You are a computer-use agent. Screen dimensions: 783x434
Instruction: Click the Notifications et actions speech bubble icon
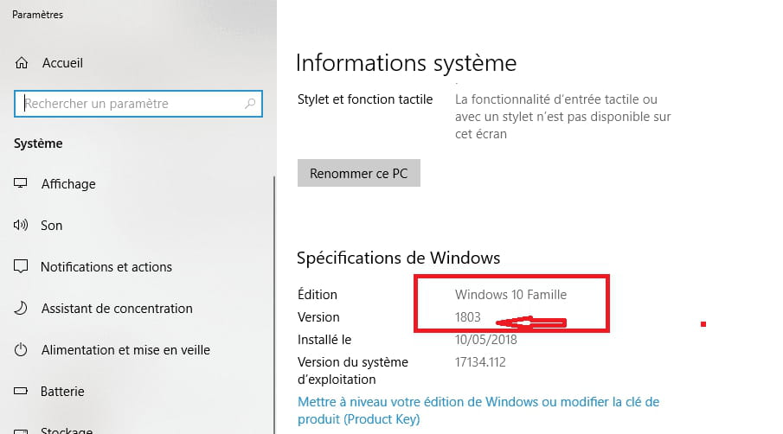21,266
